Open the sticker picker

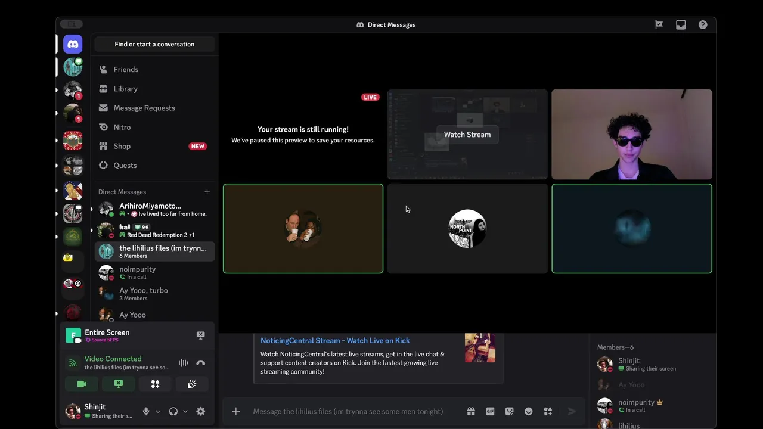(x=509, y=411)
